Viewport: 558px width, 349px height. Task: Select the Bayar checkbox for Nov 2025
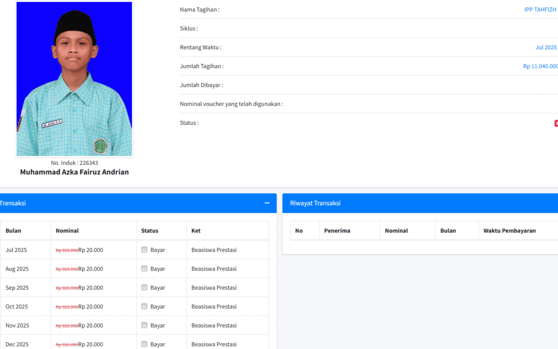[x=144, y=325]
